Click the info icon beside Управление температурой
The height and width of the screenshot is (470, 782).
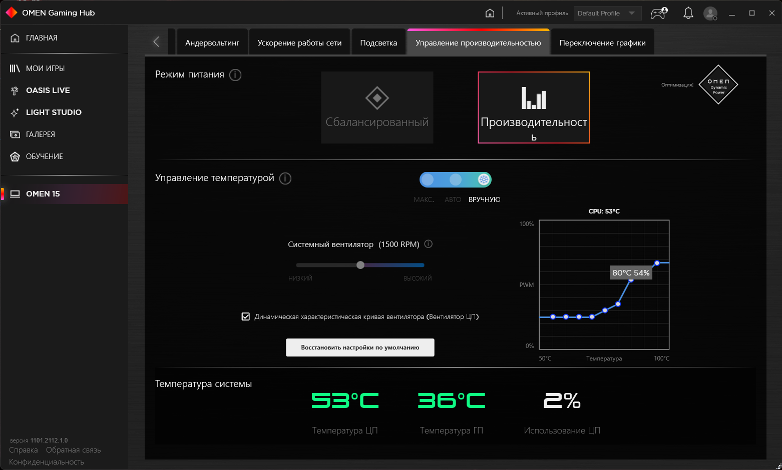[x=285, y=178]
